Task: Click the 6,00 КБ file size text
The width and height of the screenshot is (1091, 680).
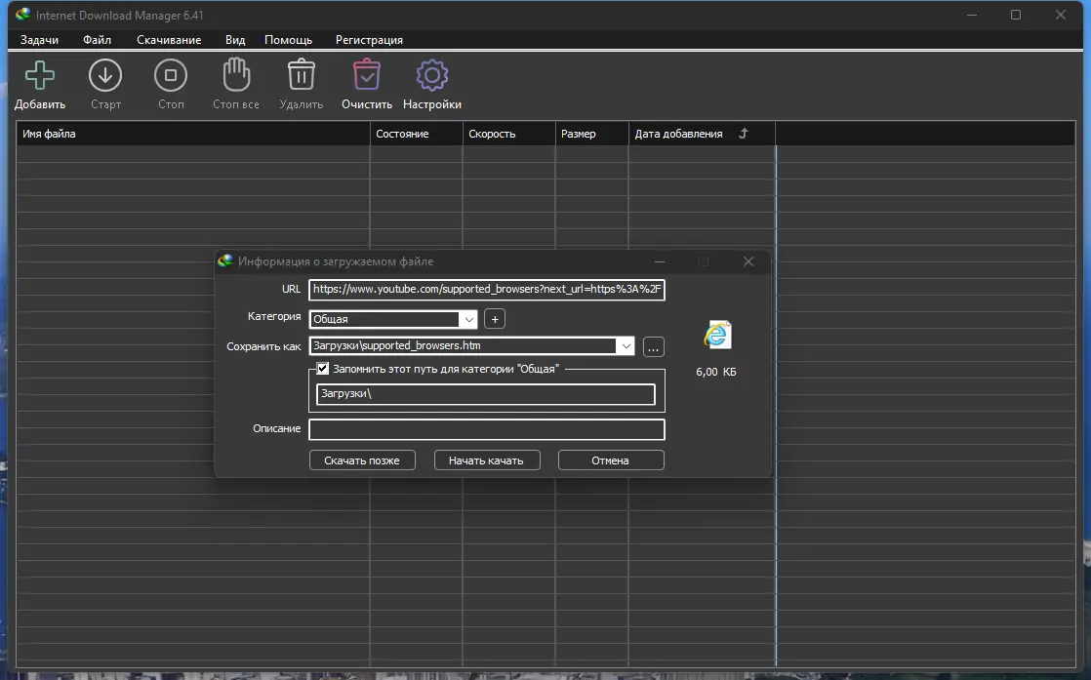Action: [x=716, y=372]
